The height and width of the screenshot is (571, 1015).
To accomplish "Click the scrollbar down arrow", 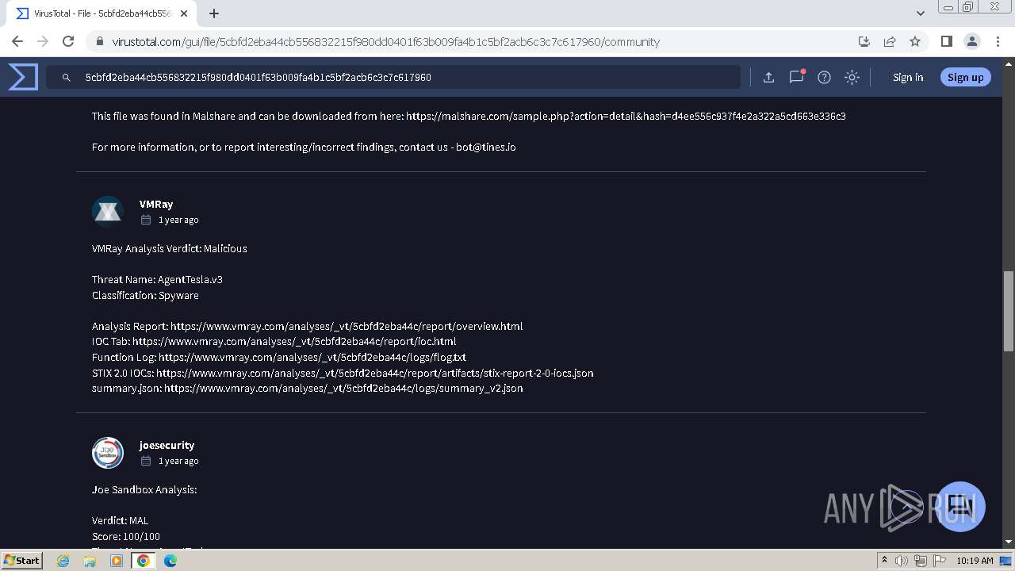I will pos(1009,542).
